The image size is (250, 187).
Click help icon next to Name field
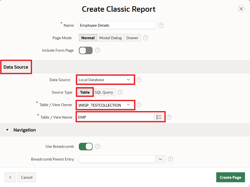coord(161,25)
